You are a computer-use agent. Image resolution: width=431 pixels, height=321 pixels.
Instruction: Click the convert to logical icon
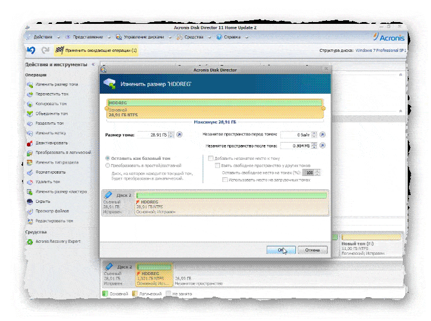coord(30,153)
